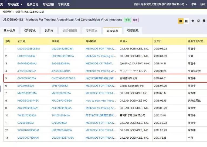The image size is (207, 147).
Task: Download the patent PDF icon
Action: point(204,21)
